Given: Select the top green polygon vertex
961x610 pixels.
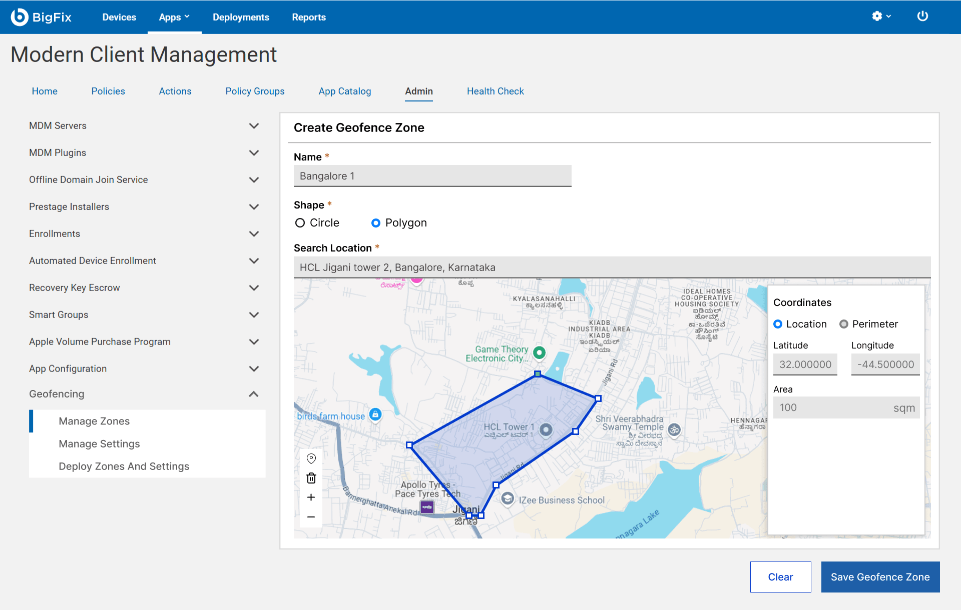Looking at the screenshot, I should (537, 374).
